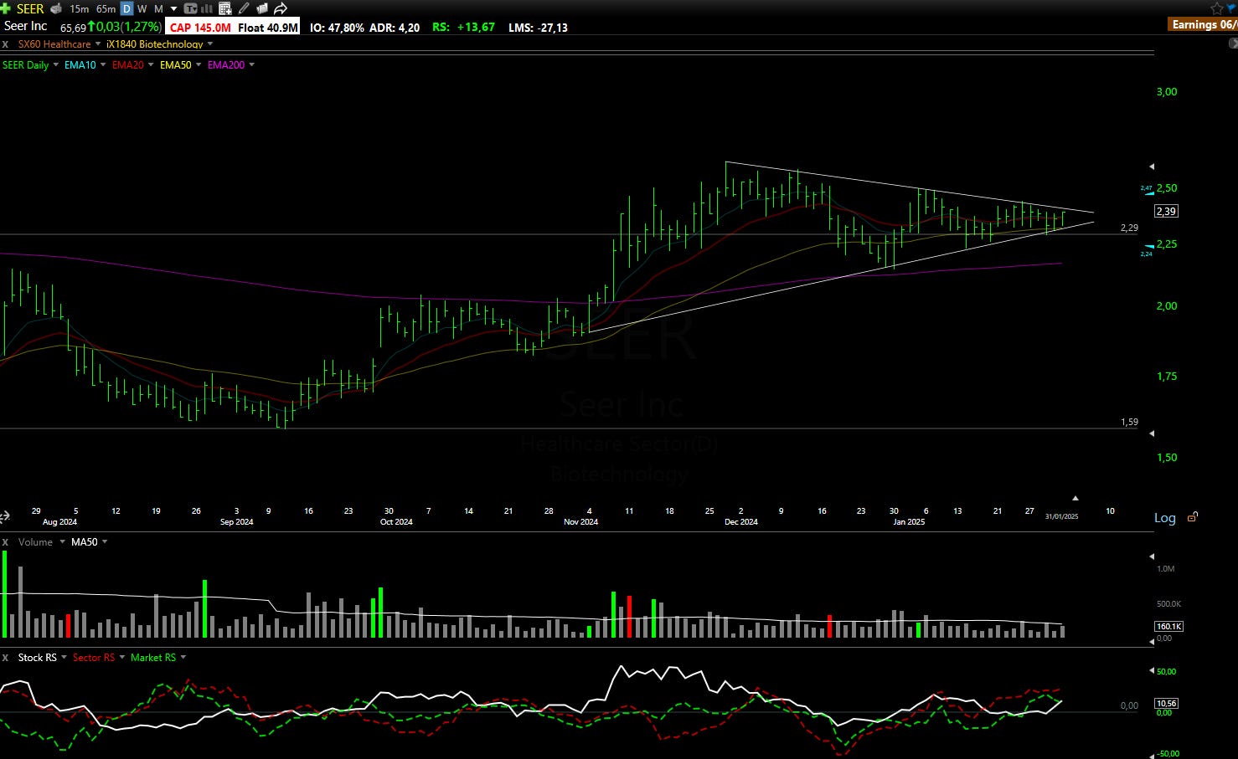Select the M monthly timeframe
The width and height of the screenshot is (1238, 759).
click(x=158, y=8)
